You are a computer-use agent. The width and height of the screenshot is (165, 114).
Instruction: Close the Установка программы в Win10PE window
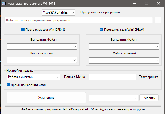coord(158,3)
